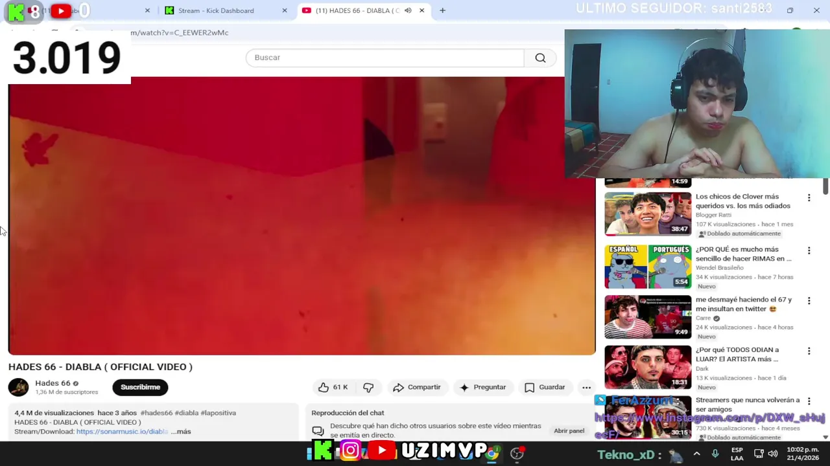Click the microphone tray icon
830x466 pixels.
[715, 454]
